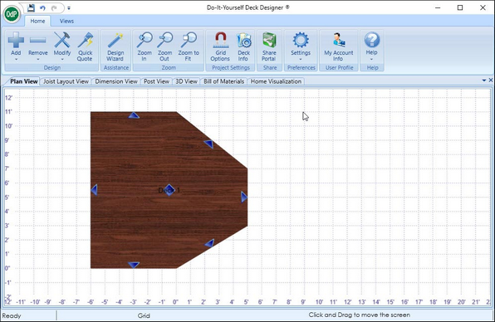
Task: Expand the Add dropdown menu
Action: coord(16,46)
